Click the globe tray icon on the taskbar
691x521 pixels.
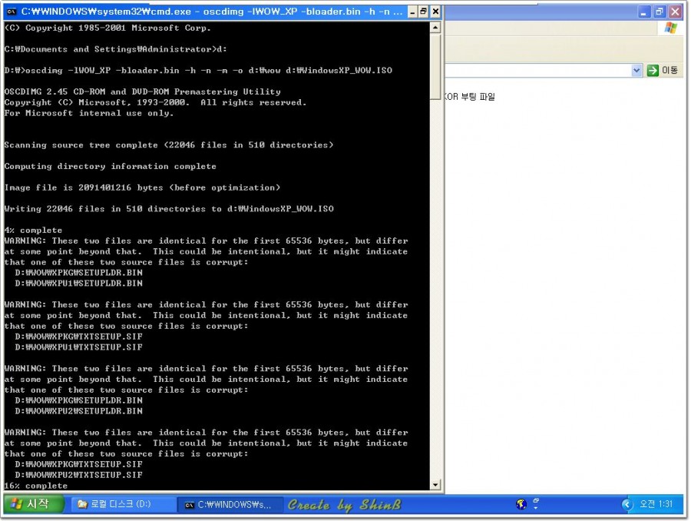521,504
